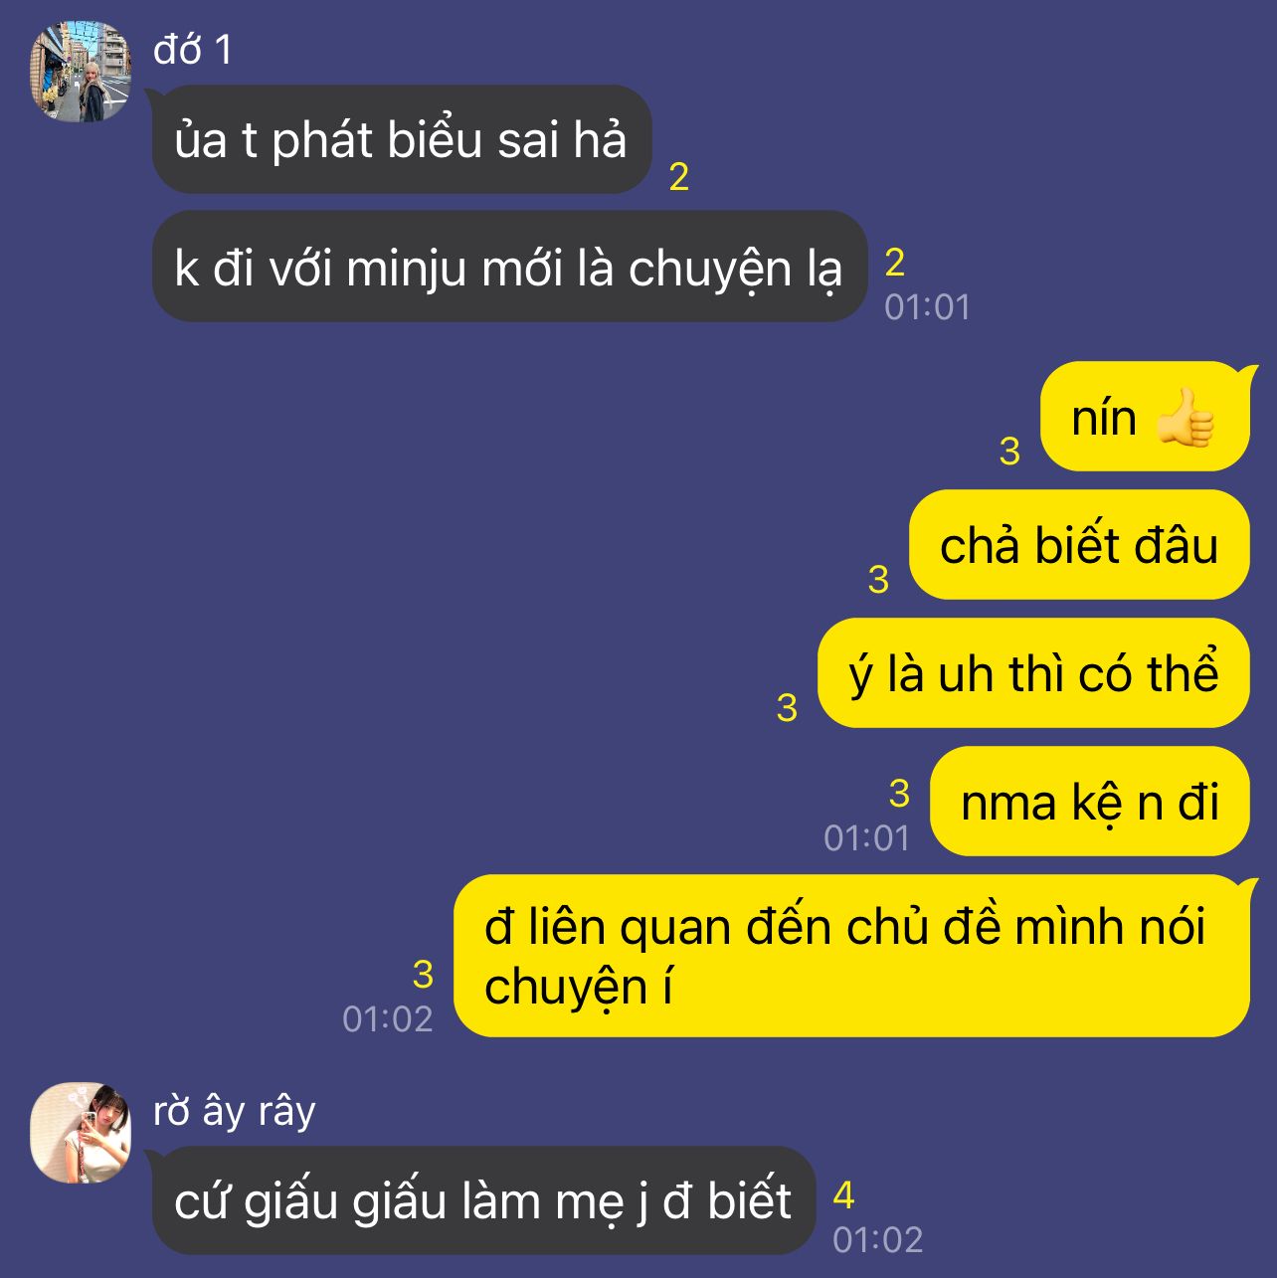The width and height of the screenshot is (1277, 1278).
Task: Select the "ý là uh thì có thể" bubble
Action: pyautogui.click(x=1033, y=673)
